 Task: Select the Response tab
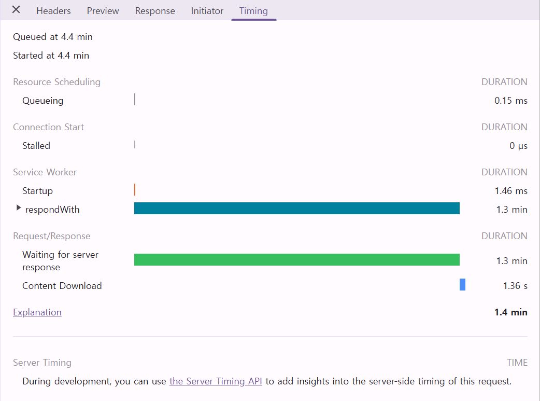[x=155, y=11]
